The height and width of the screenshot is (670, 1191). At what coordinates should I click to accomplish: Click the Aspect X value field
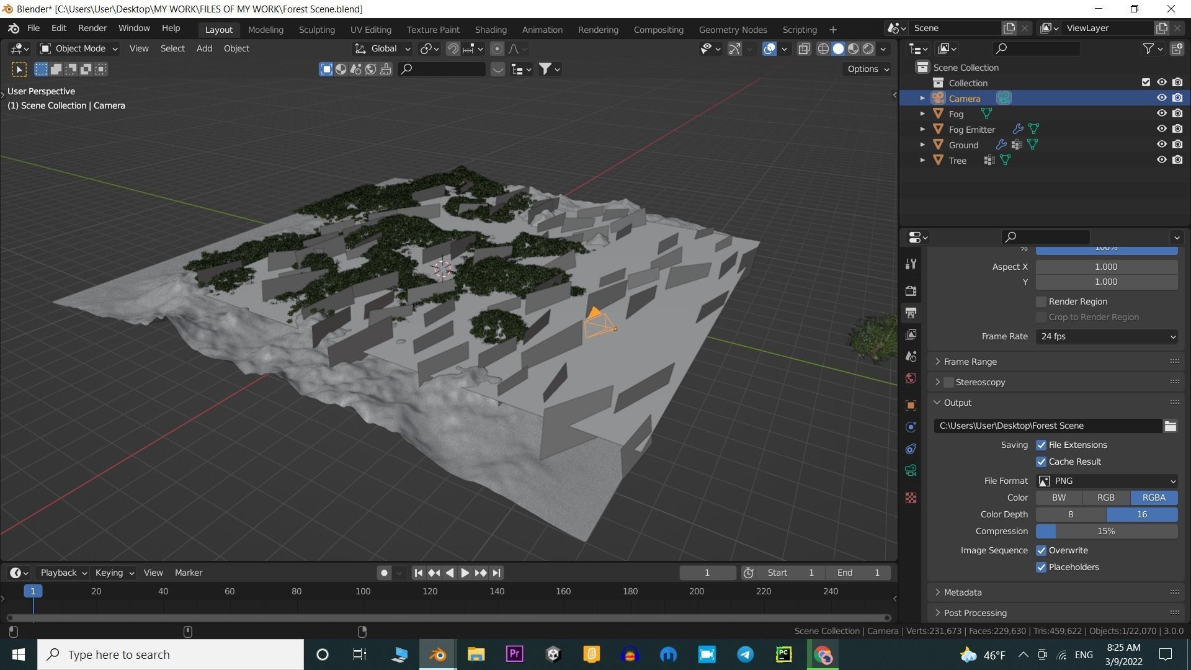coord(1107,267)
